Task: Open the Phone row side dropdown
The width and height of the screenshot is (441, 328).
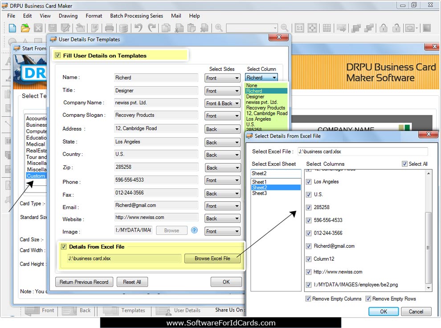Action: [222, 180]
